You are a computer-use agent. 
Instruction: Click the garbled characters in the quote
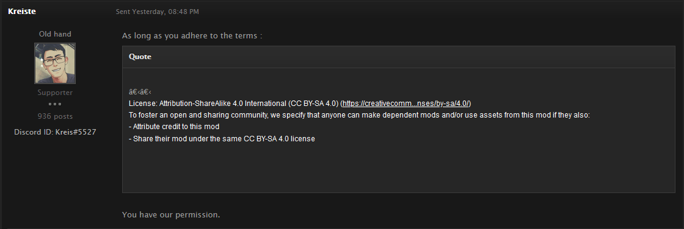pyautogui.click(x=140, y=91)
